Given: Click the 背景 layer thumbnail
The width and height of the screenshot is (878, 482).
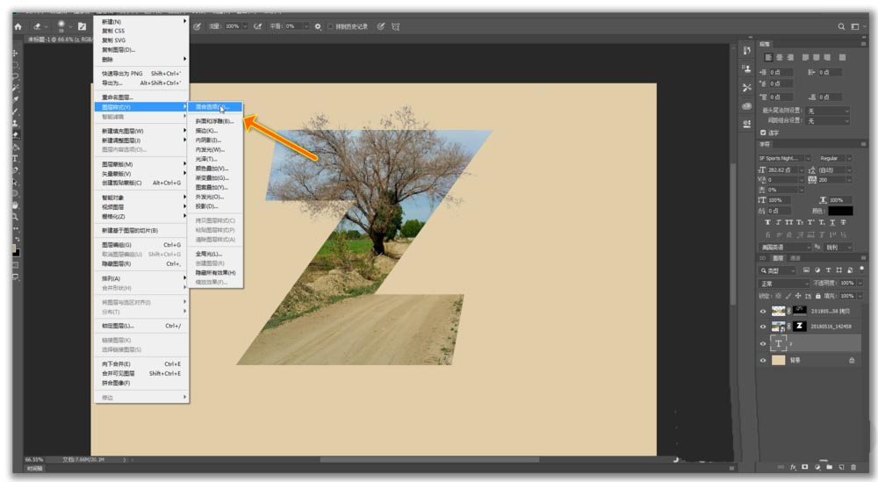Looking at the screenshot, I should (x=778, y=360).
